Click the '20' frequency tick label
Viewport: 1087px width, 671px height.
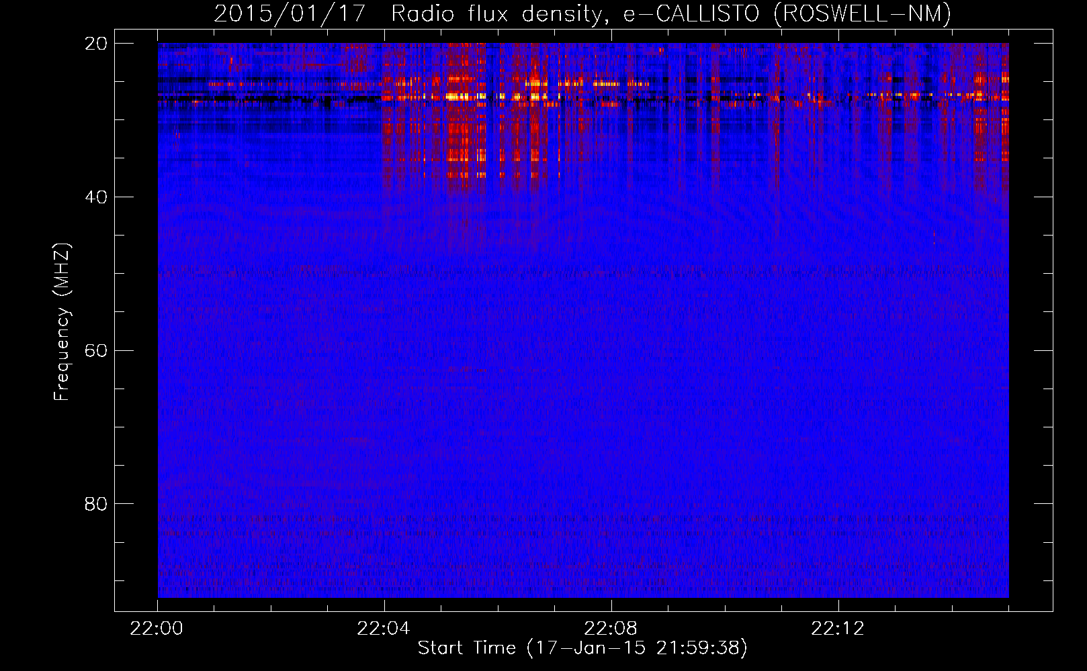click(x=96, y=44)
